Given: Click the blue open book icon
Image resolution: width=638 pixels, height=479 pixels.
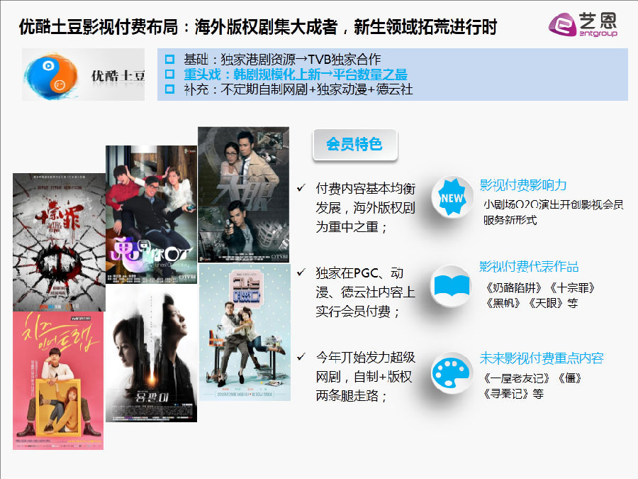Looking at the screenshot, I should (x=452, y=285).
